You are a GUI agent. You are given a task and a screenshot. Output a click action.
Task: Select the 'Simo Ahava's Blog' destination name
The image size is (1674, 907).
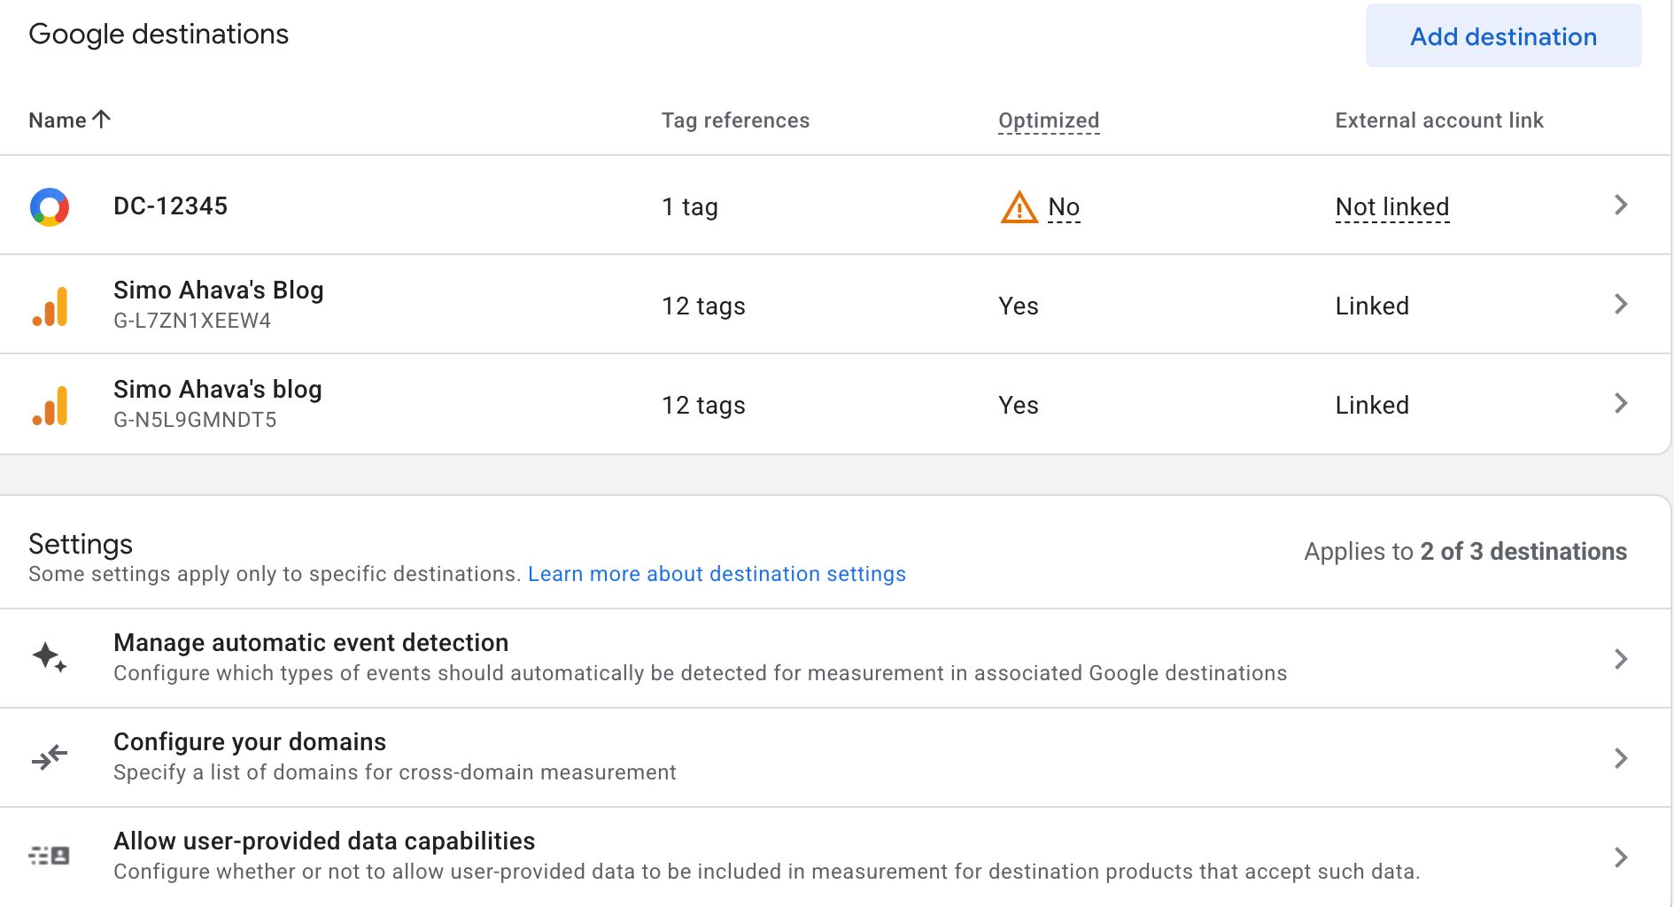pos(219,291)
